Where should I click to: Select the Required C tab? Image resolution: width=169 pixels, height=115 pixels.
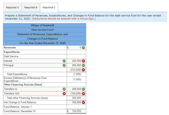[49, 8]
